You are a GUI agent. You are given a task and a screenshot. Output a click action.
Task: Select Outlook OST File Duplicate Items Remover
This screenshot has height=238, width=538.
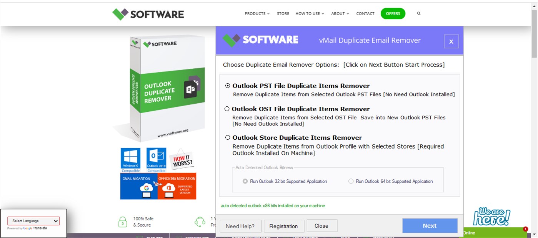(227, 108)
